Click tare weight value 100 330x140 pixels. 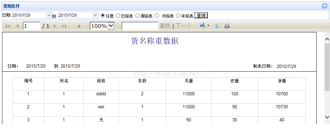pyautogui.click(x=235, y=94)
